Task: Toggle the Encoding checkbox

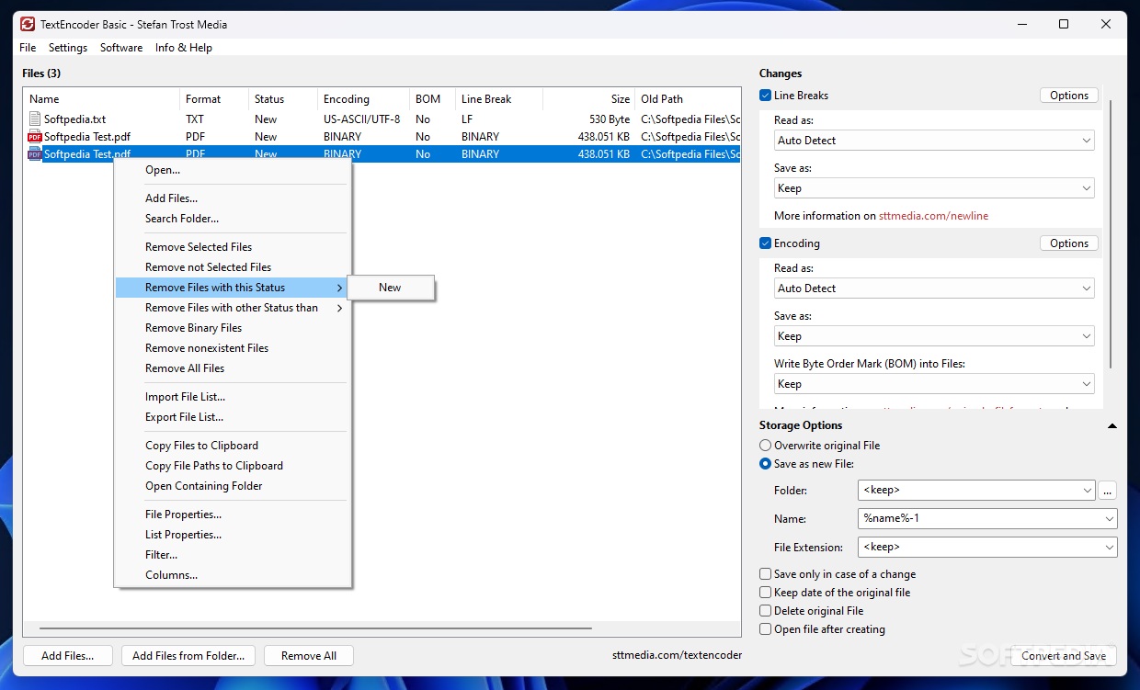Action: (x=766, y=243)
